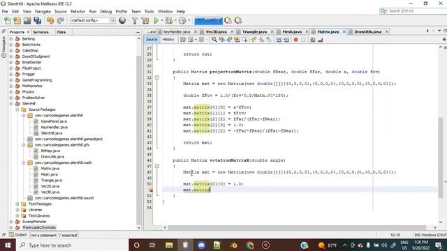Screen dimensions: 447x251
Task: Click the Build Project hammer icon
Action: [x=135, y=20]
